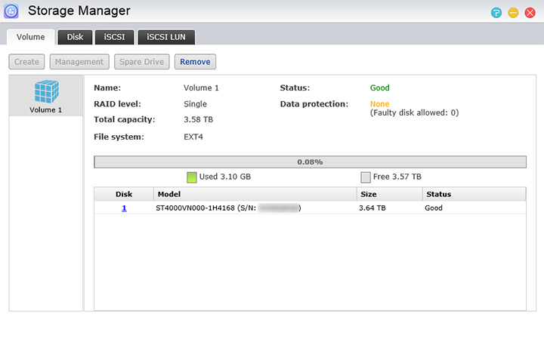Select the Volume tab
Viewport: 544px width, 345px height.
tap(31, 37)
